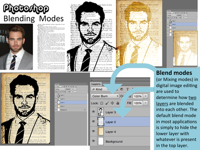
Task: Select Layer 3 name in large Layers panel
Action: point(110,112)
